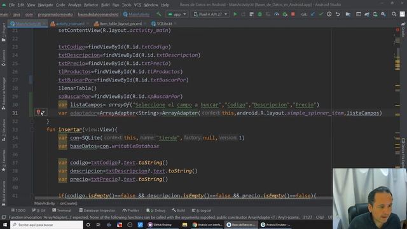Show Git history clock icon
This screenshot has width=407, height=229.
329,14
